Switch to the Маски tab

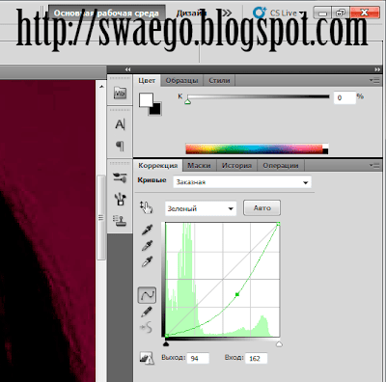tap(199, 166)
